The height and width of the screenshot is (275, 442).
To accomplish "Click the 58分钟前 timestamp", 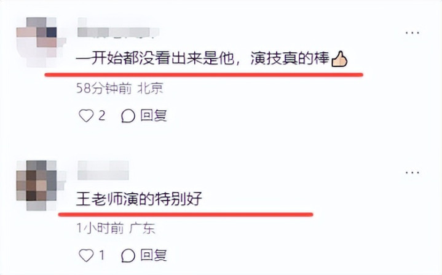I will pos(104,89).
